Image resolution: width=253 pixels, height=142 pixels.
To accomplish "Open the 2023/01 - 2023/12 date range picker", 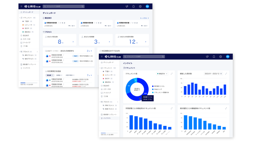I will click(x=213, y=74).
